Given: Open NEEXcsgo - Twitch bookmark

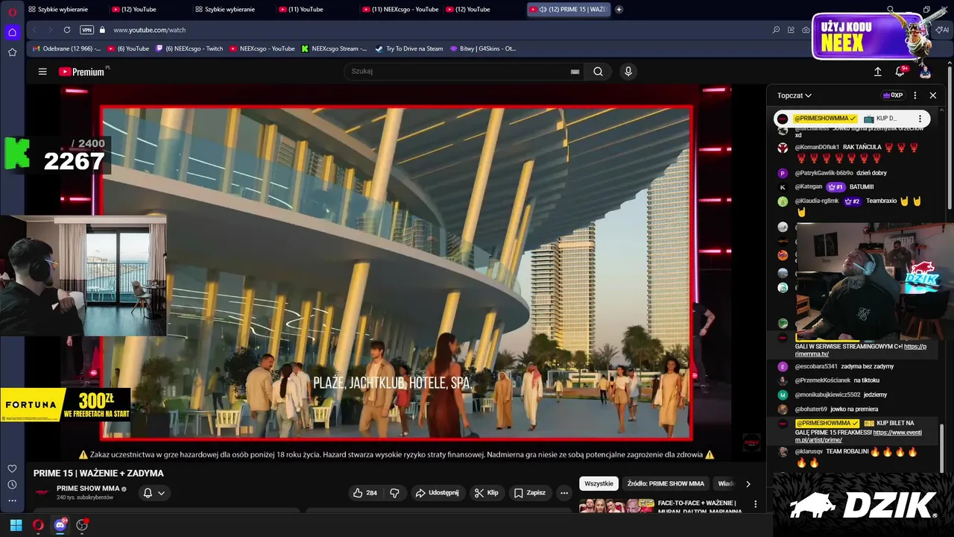Looking at the screenshot, I should 189,48.
